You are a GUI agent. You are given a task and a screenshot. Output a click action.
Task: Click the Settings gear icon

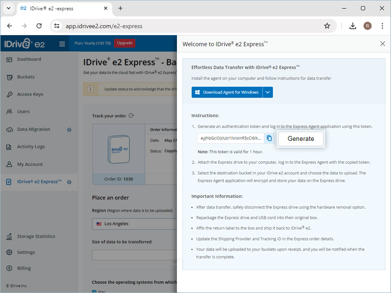pyautogui.click(x=9, y=253)
